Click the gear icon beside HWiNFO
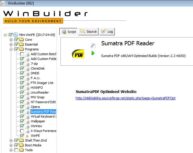The width and height of the screenshot is (193, 153). tap(27, 88)
